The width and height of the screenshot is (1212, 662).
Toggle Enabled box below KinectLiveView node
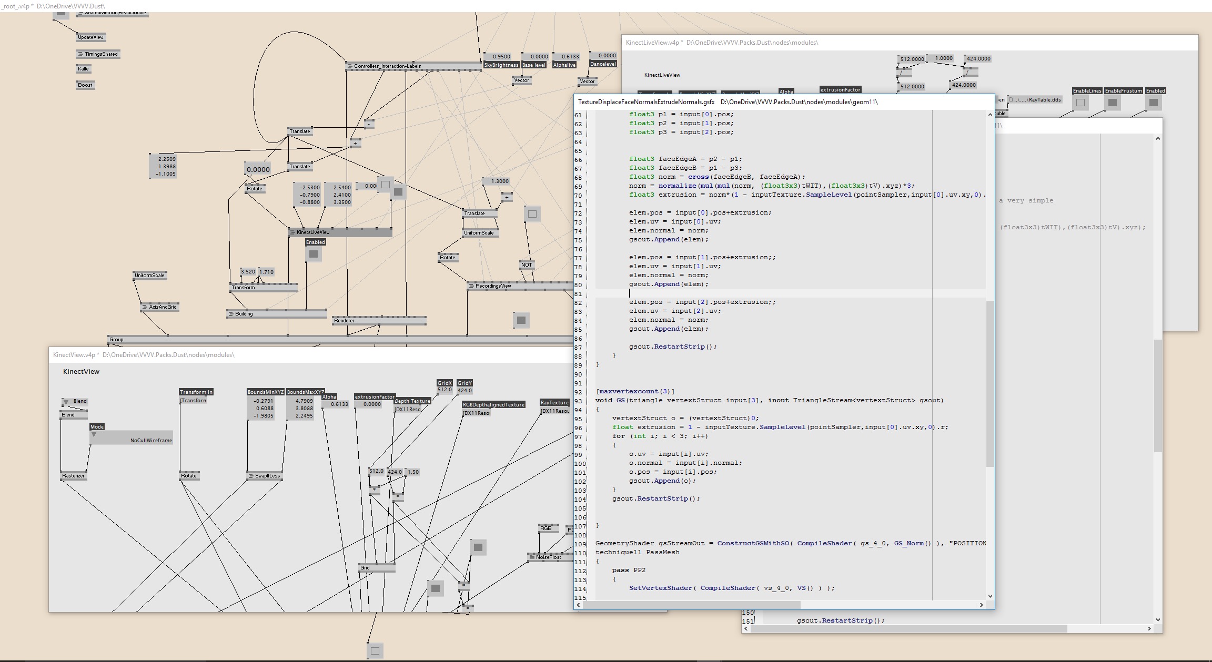point(314,254)
